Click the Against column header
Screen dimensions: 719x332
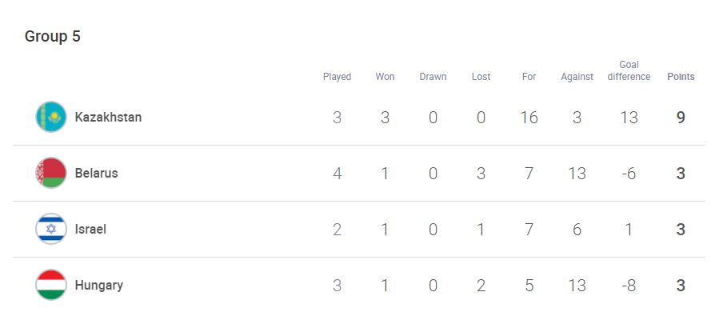pyautogui.click(x=577, y=77)
